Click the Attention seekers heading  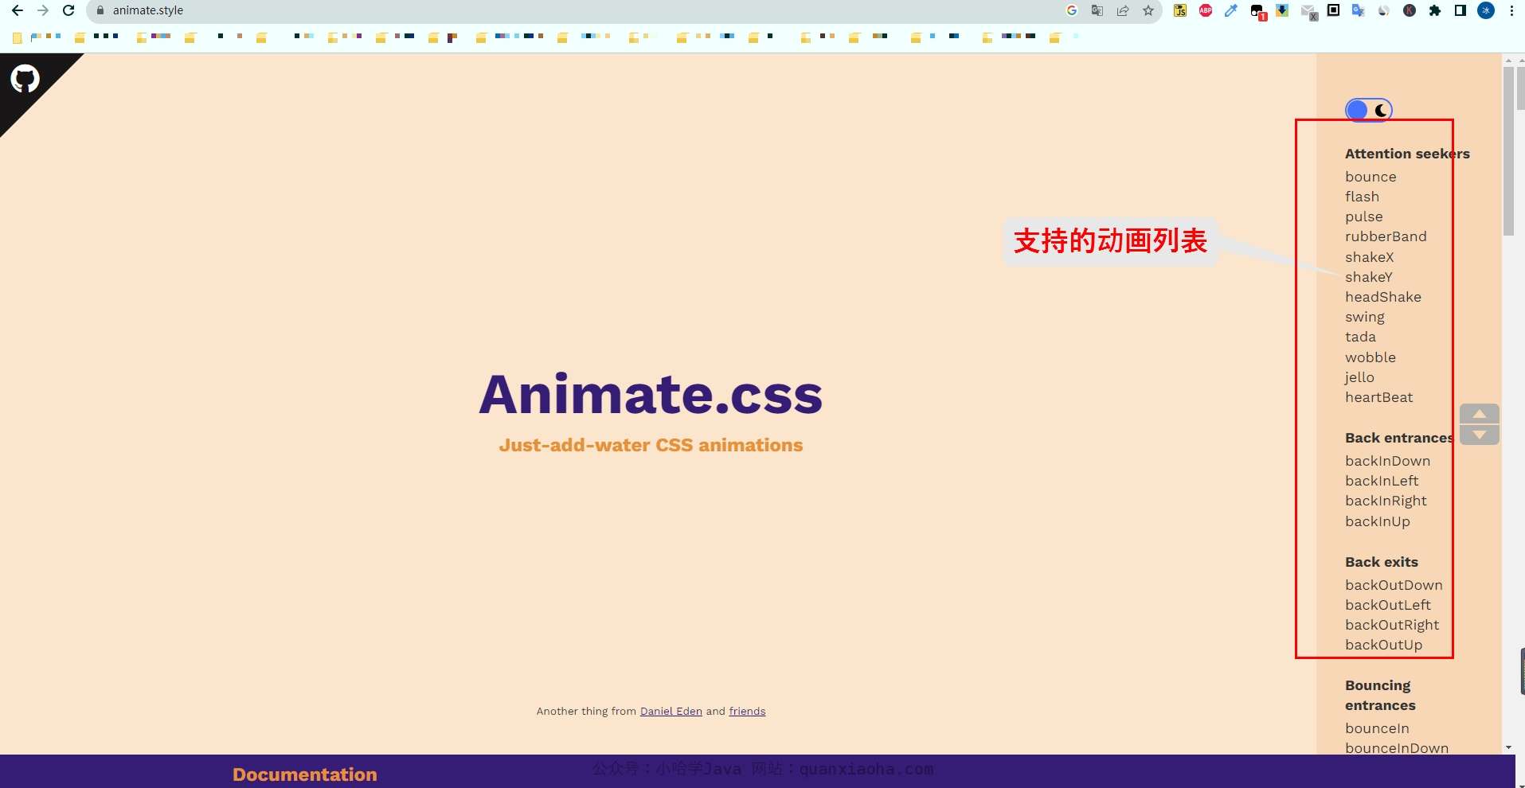[x=1407, y=154]
